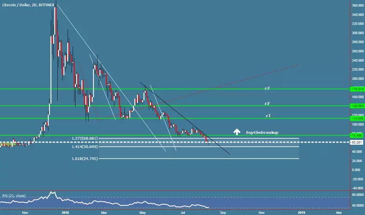Click the 360.000 price axis tick
Image resolution: width=365 pixels, height=215 pixels.
358,5
